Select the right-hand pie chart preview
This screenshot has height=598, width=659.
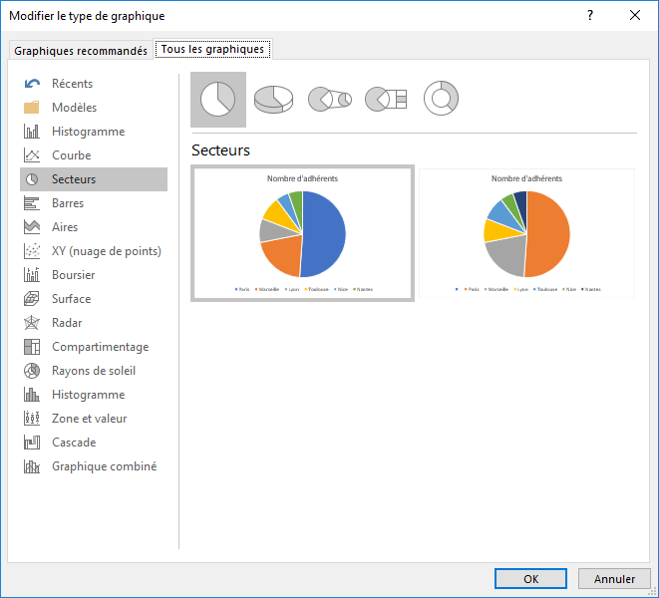pyautogui.click(x=526, y=233)
